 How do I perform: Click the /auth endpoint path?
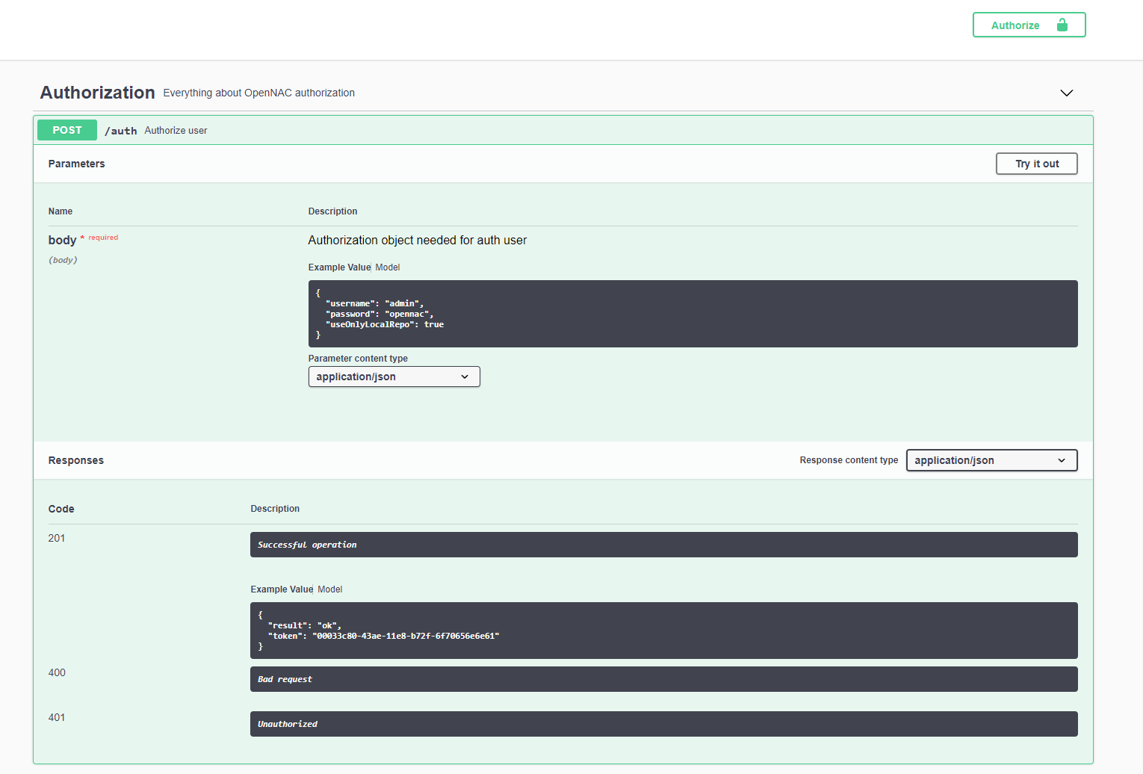(121, 131)
